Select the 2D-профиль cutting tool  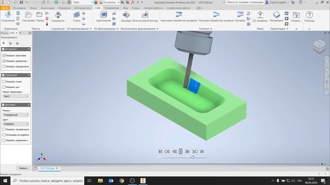tap(260, 15)
